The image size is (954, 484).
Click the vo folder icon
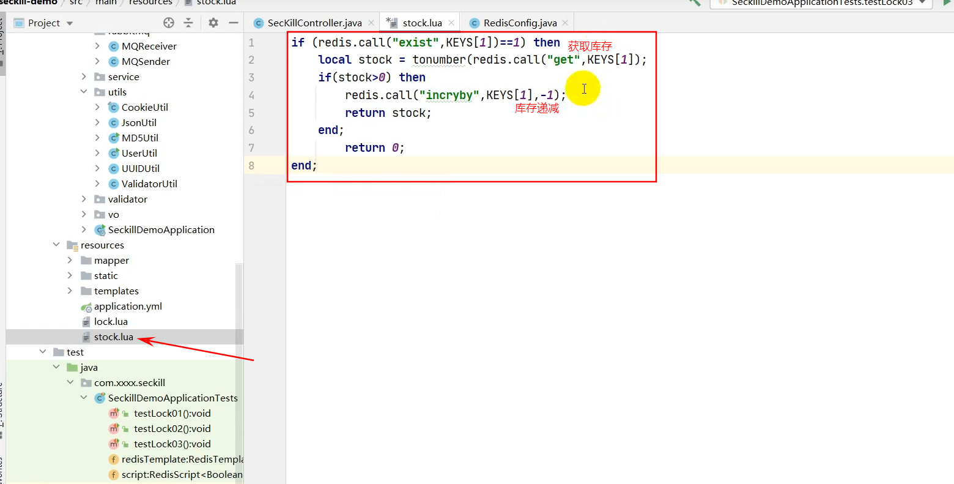tap(100, 214)
